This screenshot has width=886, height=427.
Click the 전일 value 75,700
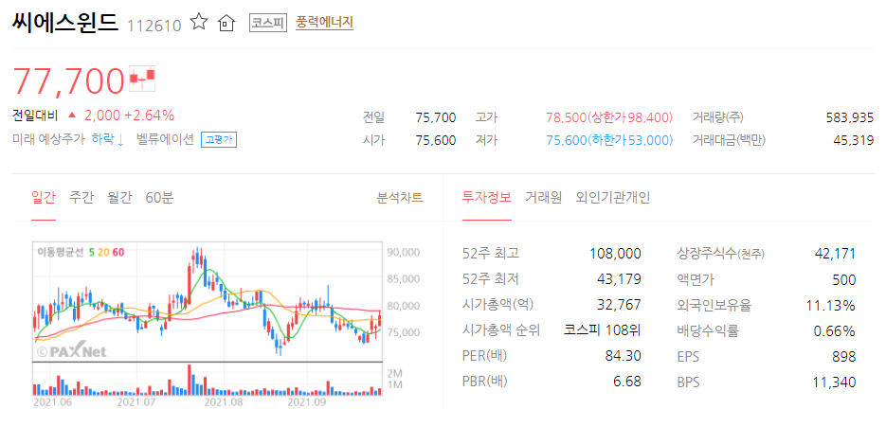(435, 118)
